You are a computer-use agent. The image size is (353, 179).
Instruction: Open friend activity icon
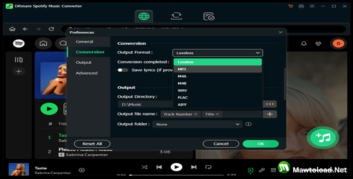pyautogui.click(x=318, y=44)
